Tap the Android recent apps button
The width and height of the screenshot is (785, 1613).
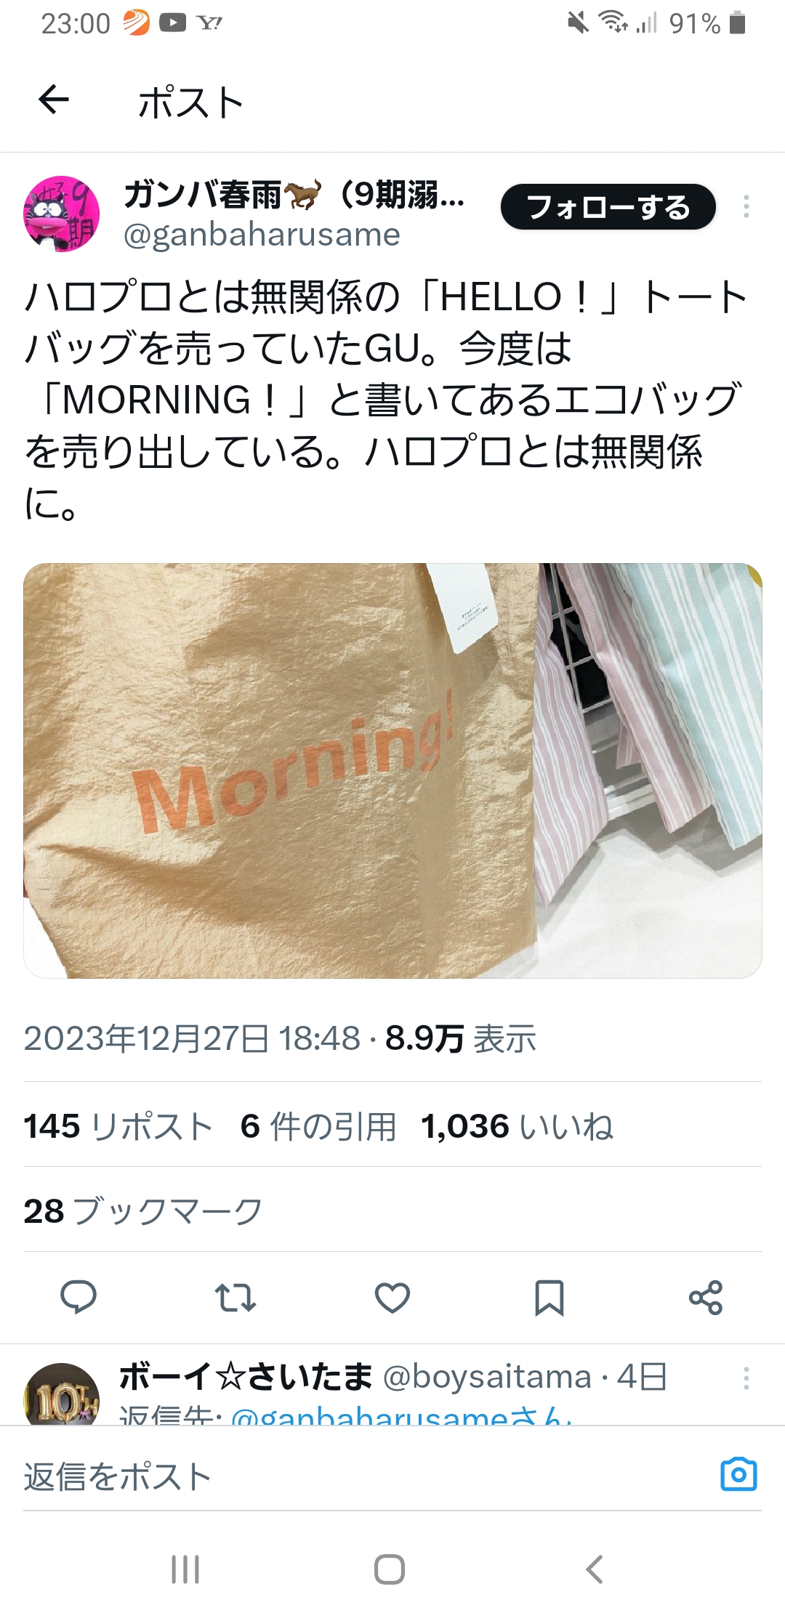click(x=185, y=1569)
